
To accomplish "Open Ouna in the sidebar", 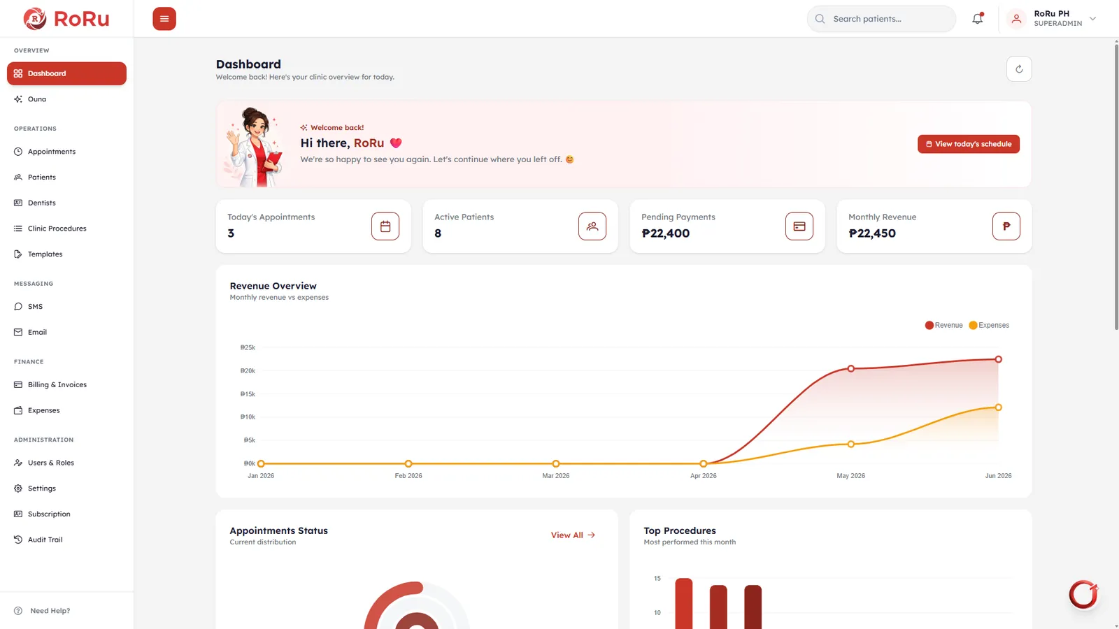I will 66,99.
